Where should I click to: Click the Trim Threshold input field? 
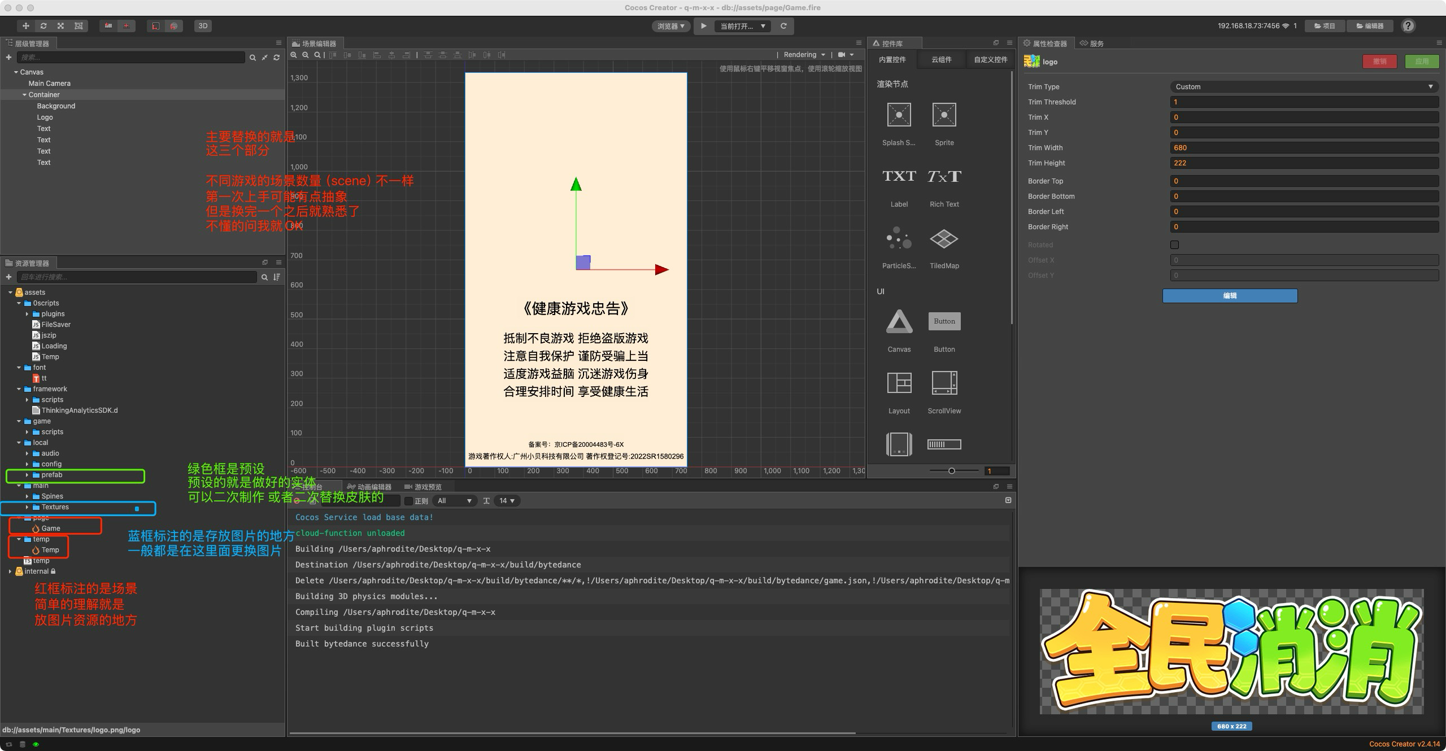click(x=1304, y=102)
